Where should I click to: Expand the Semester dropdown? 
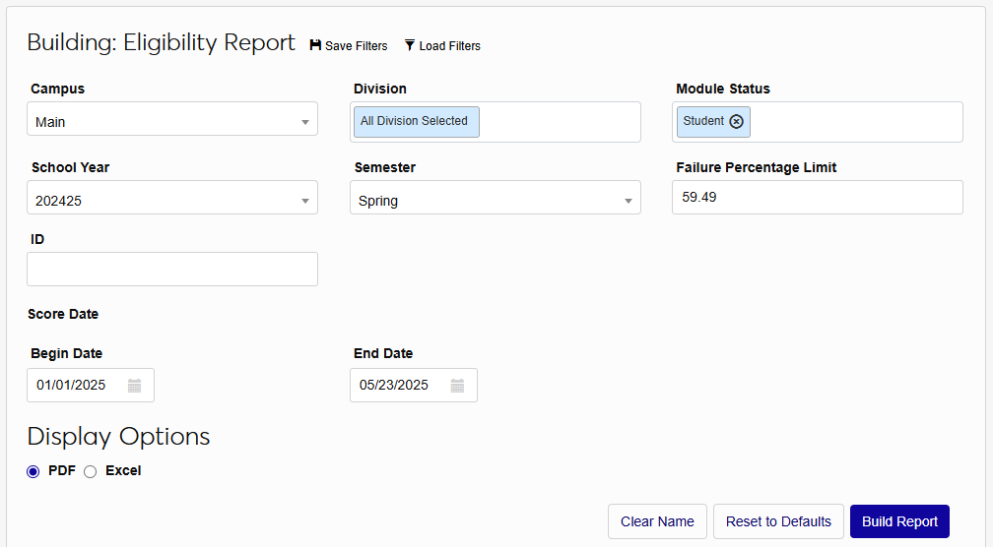click(x=495, y=201)
